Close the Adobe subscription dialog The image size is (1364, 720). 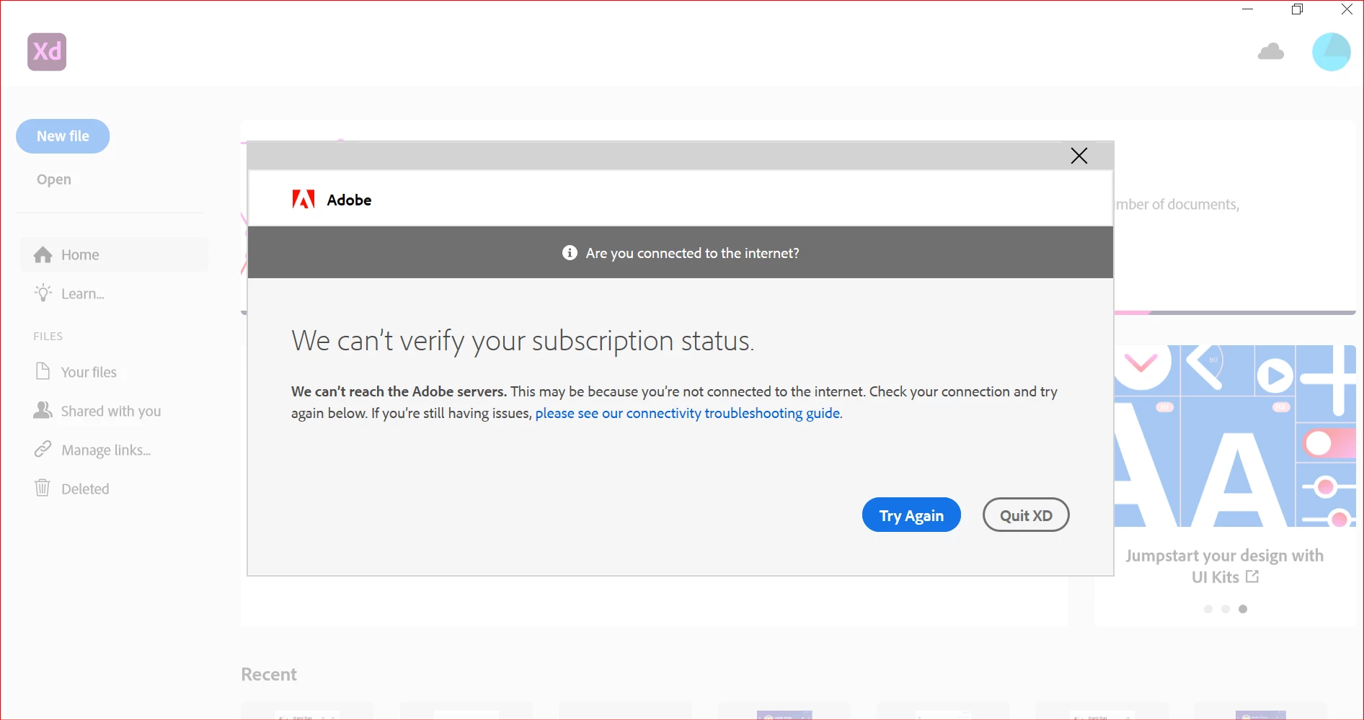(x=1079, y=156)
